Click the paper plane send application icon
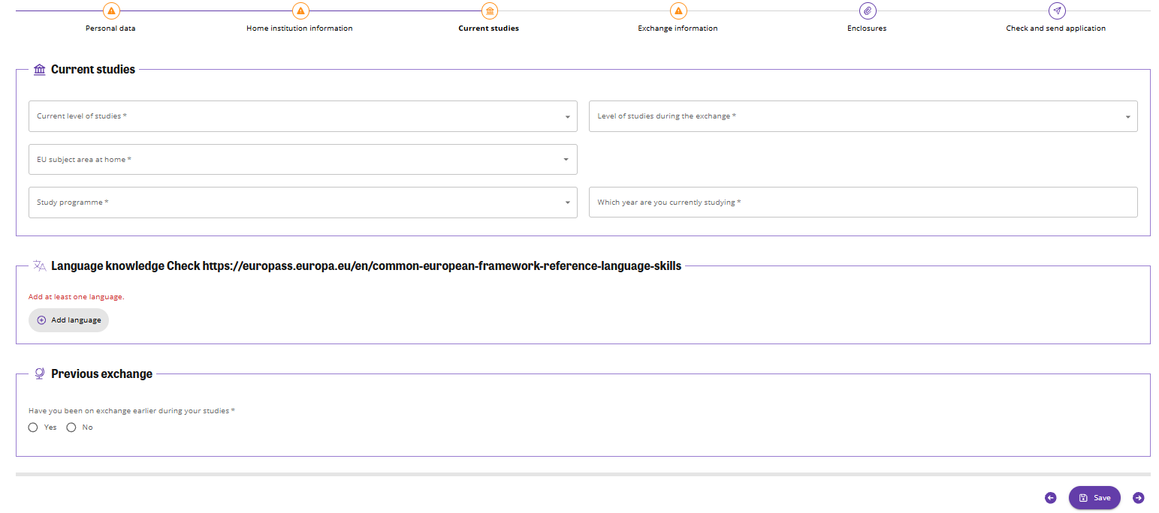Screen dimensions: 1159x513 (x=1057, y=11)
